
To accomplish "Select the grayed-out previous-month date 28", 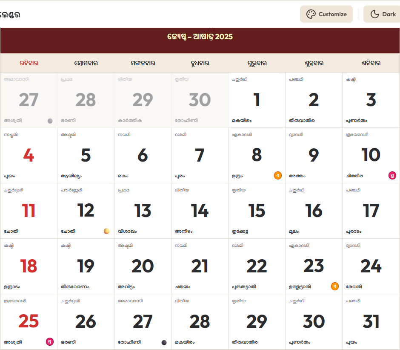I will point(86,100).
